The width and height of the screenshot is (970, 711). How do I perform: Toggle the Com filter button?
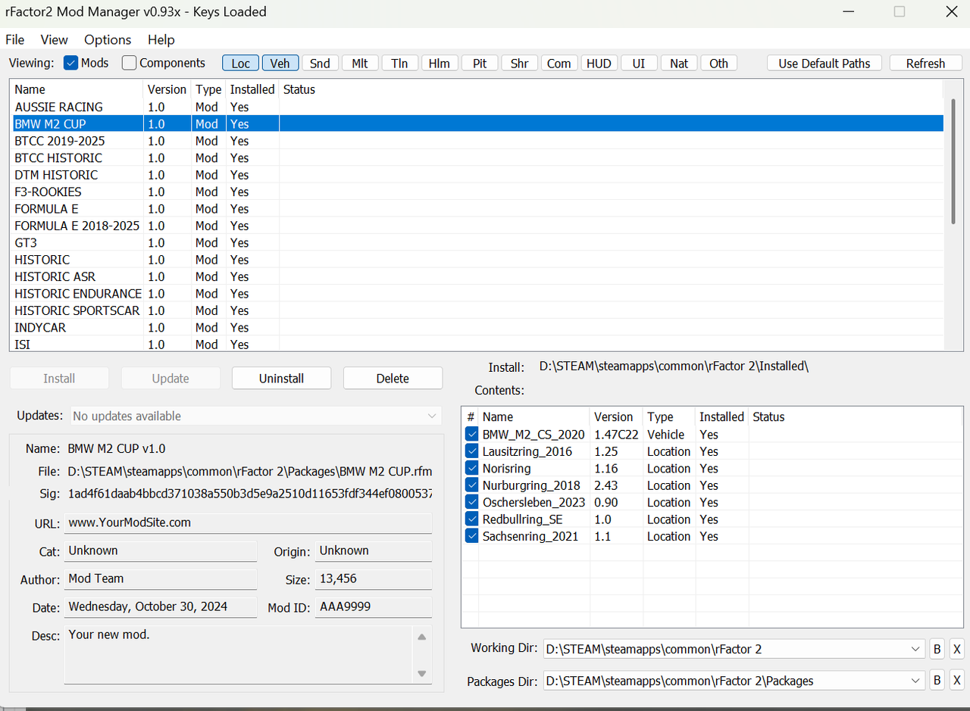pos(559,63)
